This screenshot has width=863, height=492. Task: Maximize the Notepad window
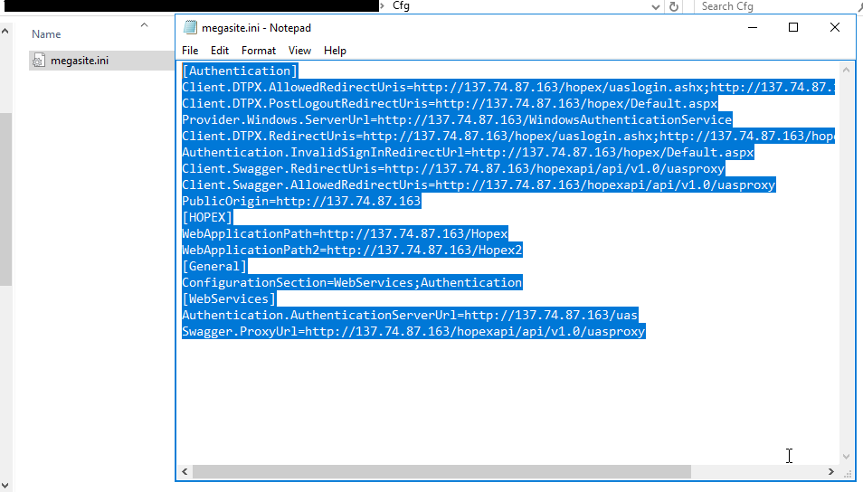(x=793, y=28)
